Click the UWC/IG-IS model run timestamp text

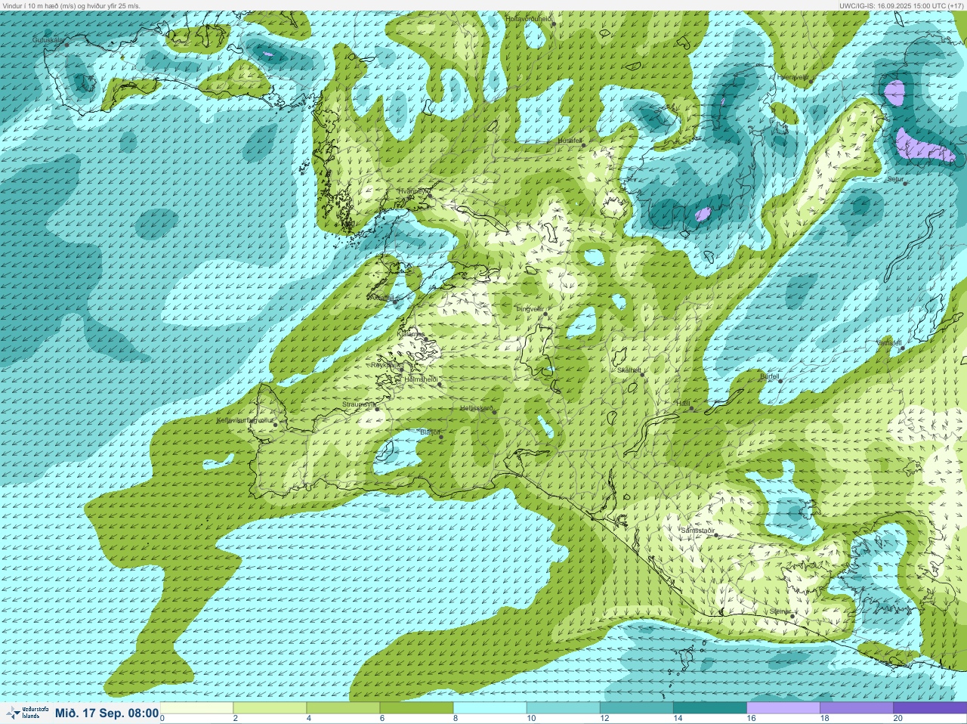tap(901, 5)
